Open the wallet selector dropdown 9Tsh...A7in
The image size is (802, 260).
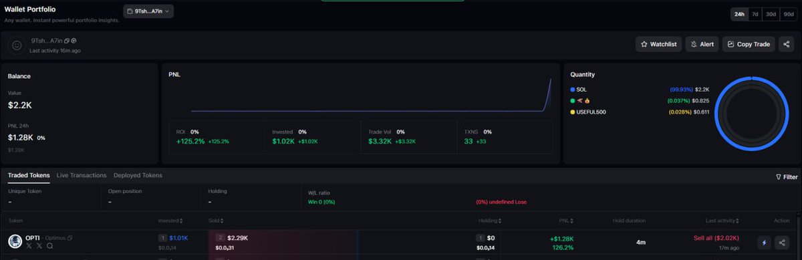coord(148,11)
